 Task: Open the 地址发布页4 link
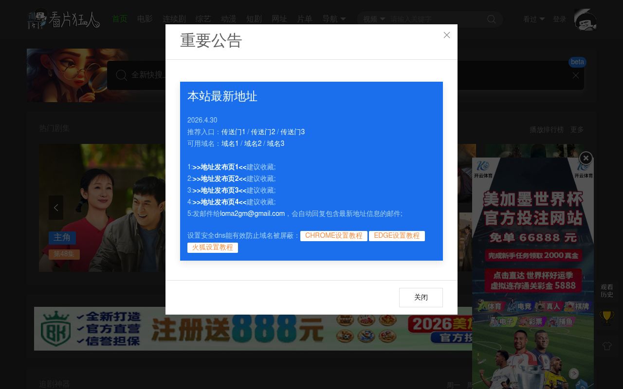click(220, 202)
